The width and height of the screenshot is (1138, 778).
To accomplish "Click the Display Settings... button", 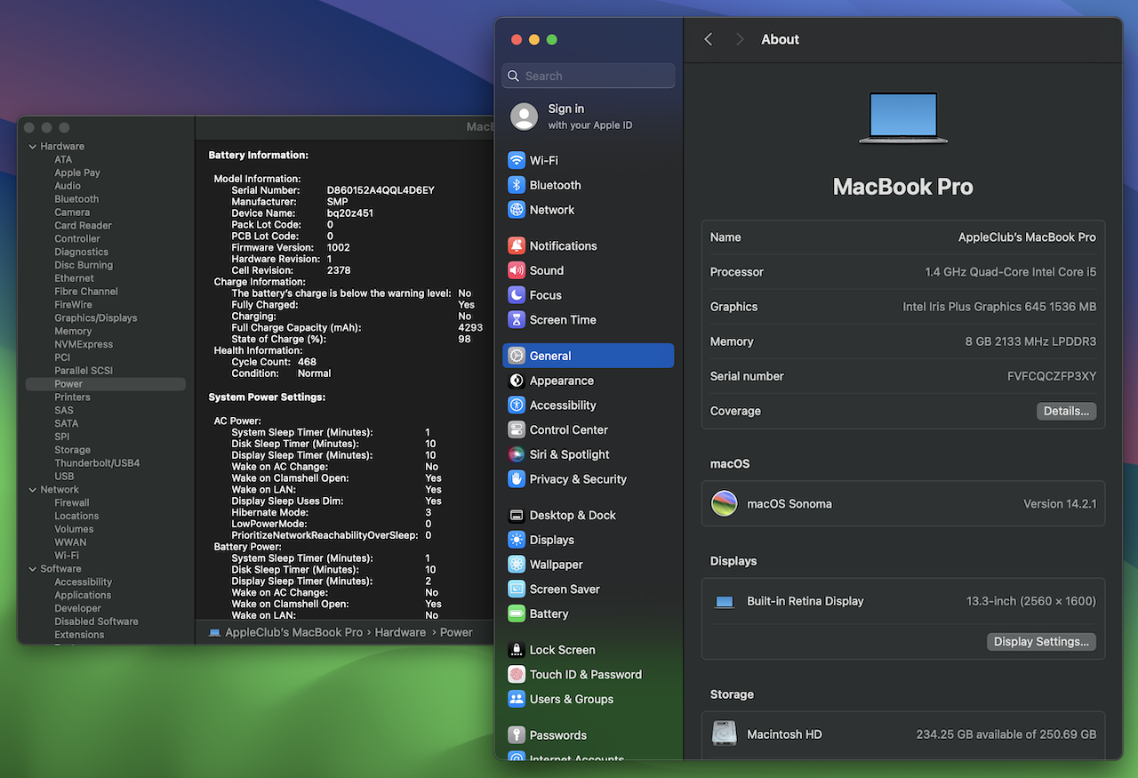I will click(1041, 641).
